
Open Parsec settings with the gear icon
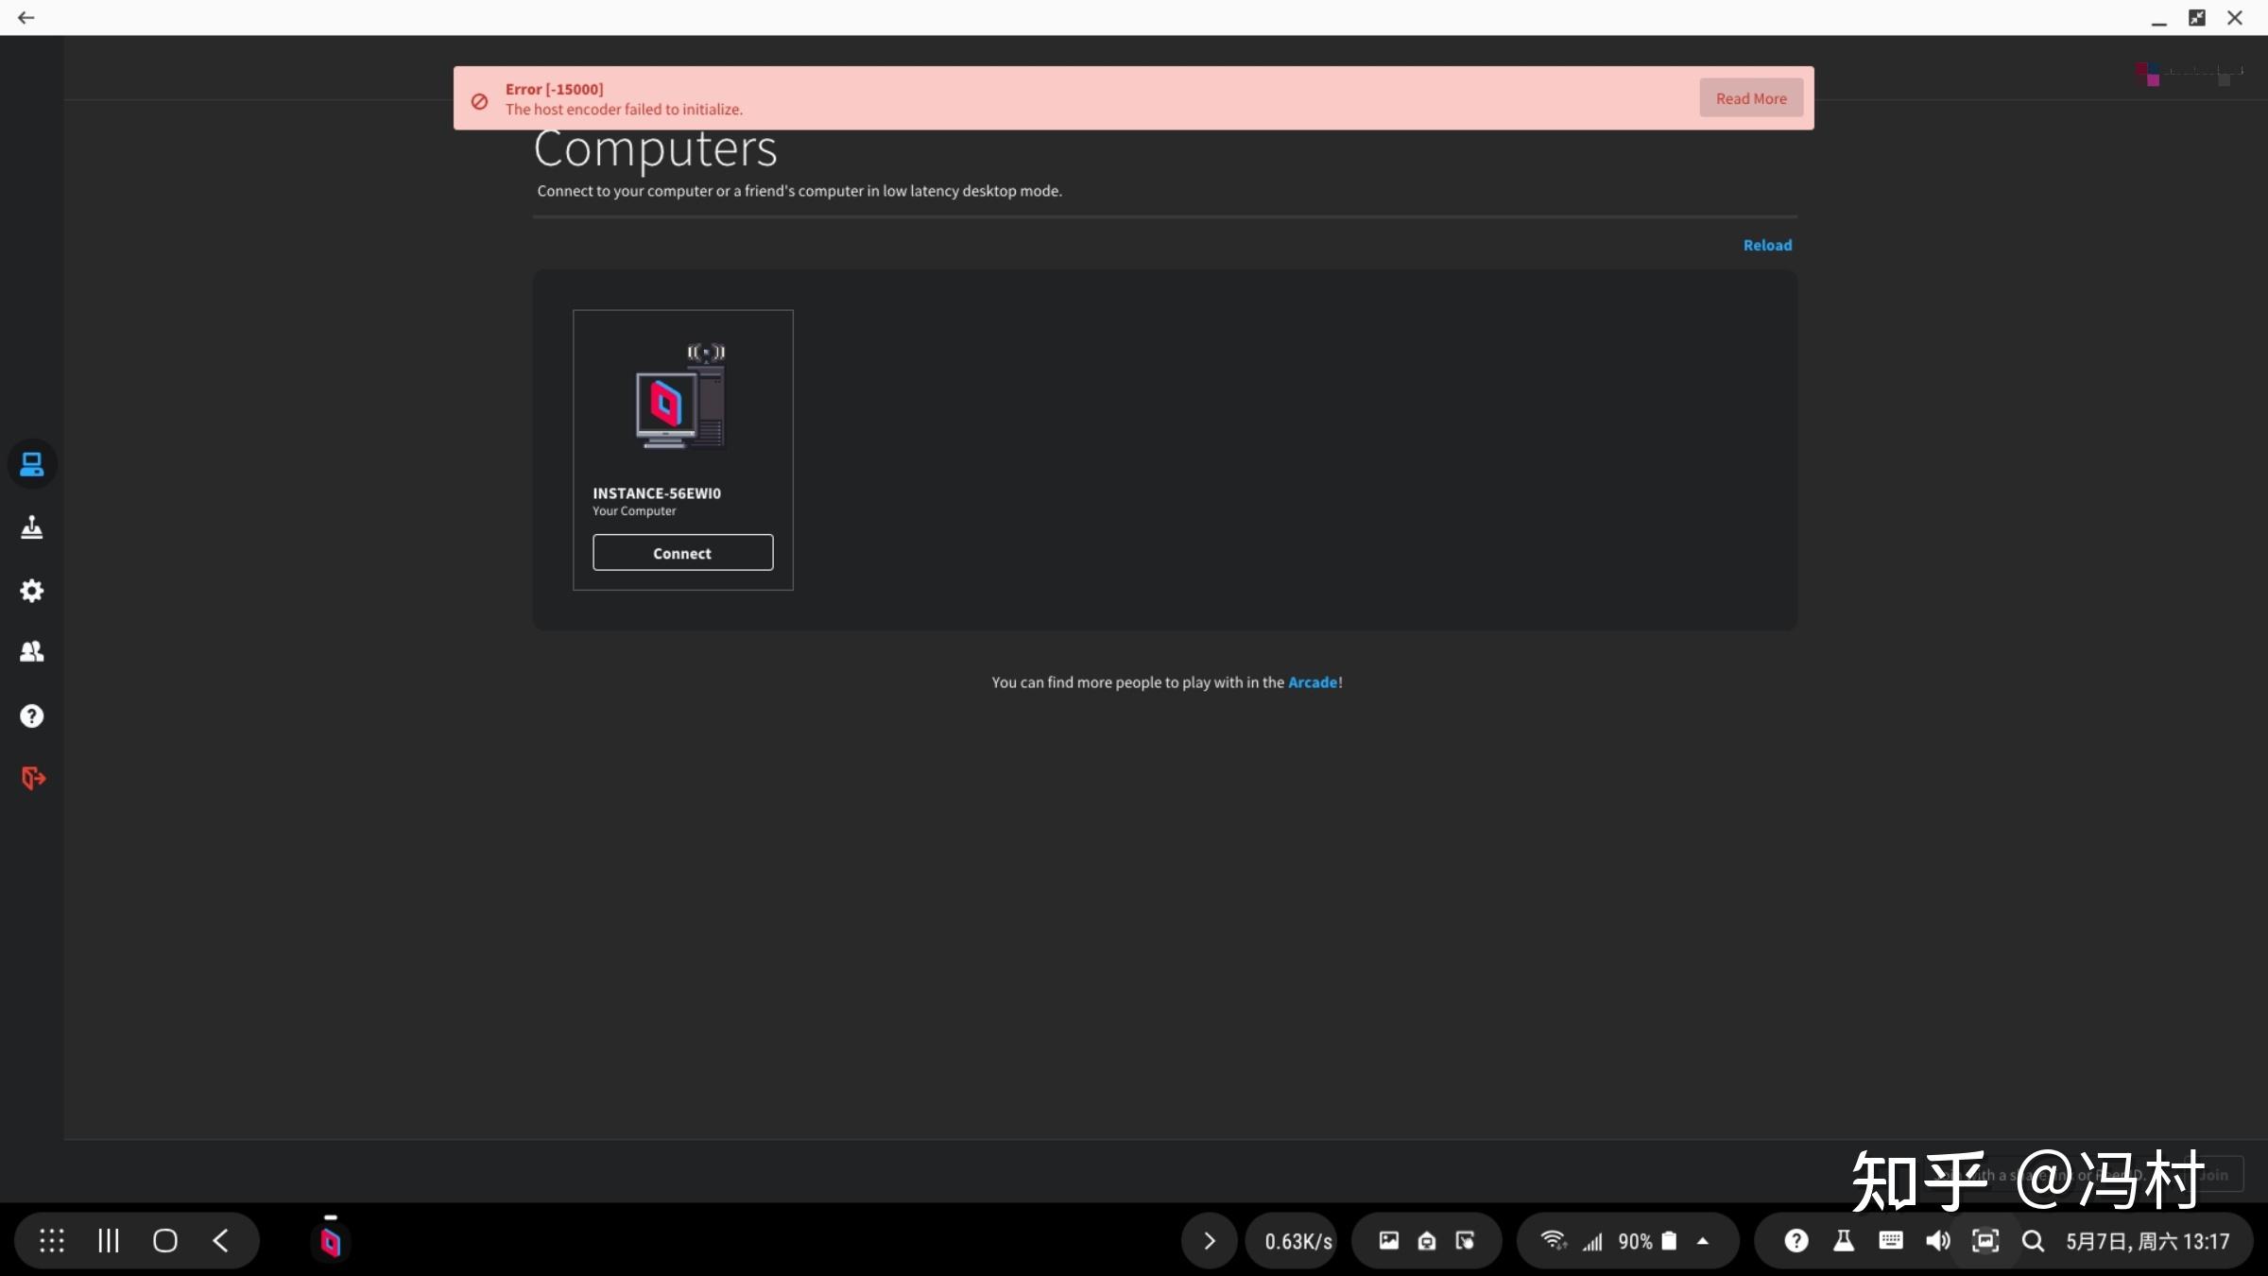32,590
